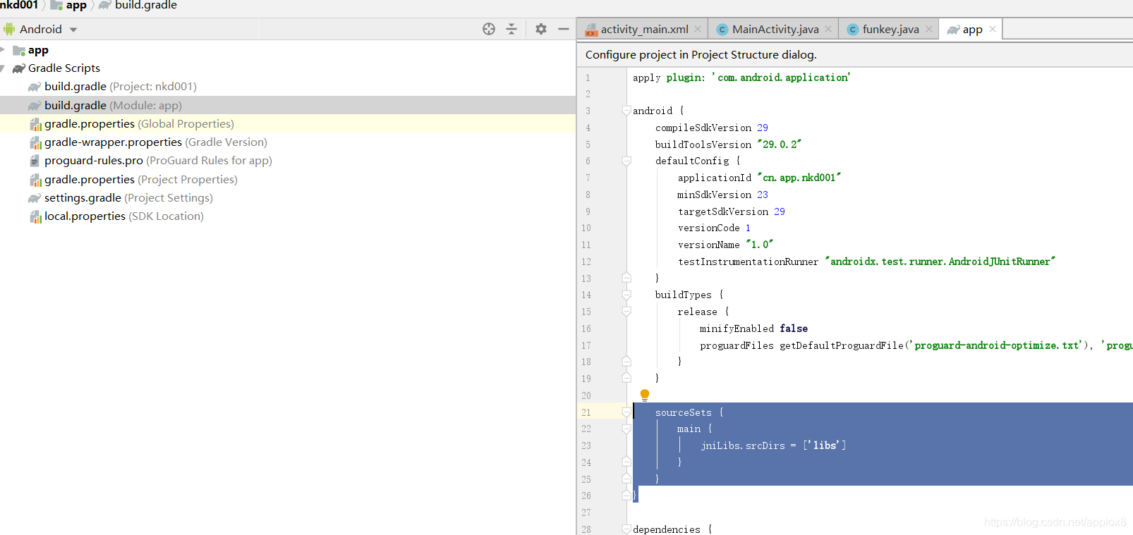
Task: Click the applicationId "cn.app.nkd001" line
Action: click(760, 178)
